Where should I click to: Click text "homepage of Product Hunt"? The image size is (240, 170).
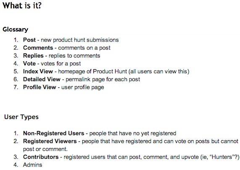click(92, 71)
